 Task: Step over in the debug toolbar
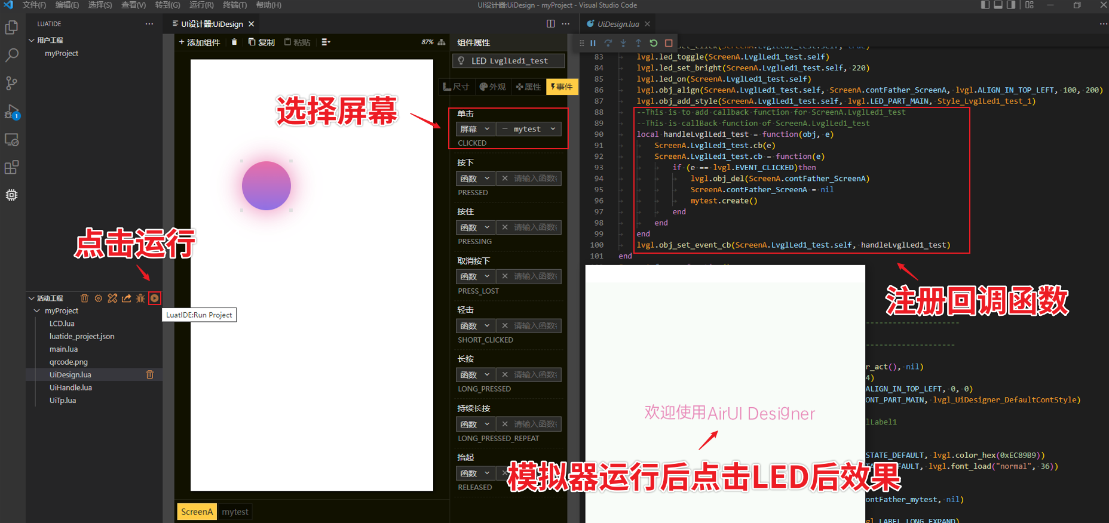pyautogui.click(x=608, y=43)
